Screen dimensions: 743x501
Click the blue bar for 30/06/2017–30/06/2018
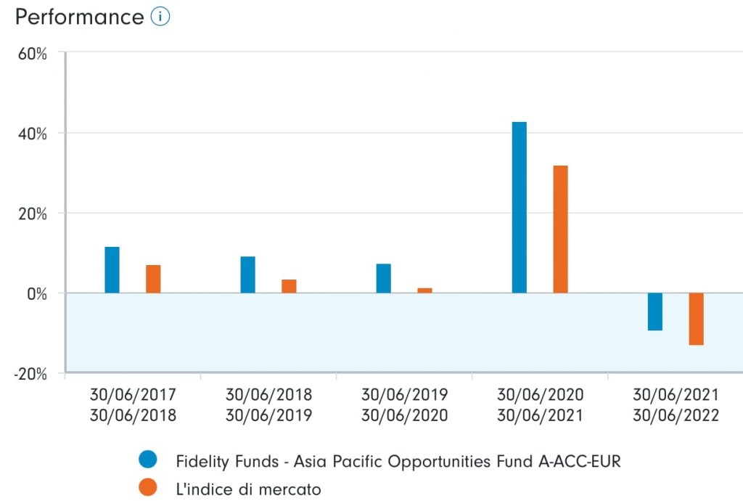point(112,270)
